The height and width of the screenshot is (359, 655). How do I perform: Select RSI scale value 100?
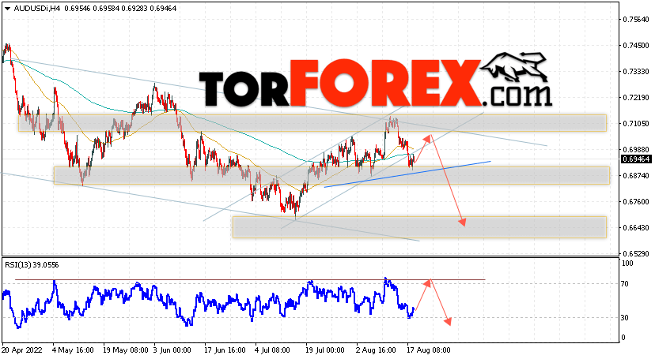[627, 264]
